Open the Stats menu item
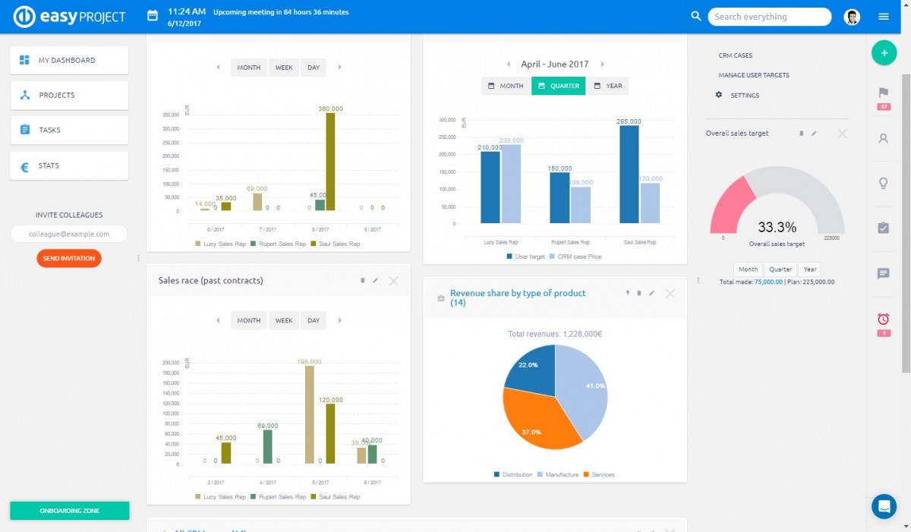 pos(69,165)
